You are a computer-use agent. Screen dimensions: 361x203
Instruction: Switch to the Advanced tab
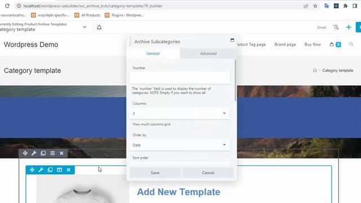208,54
